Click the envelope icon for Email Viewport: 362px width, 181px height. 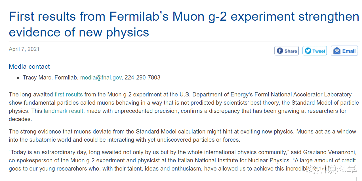pyautogui.click(x=337, y=51)
